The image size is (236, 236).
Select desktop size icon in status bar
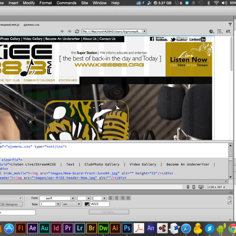201,187
